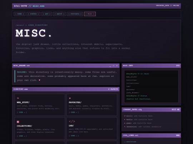
Task: Click collections/ in the terminal listing
Action: (133, 83)
